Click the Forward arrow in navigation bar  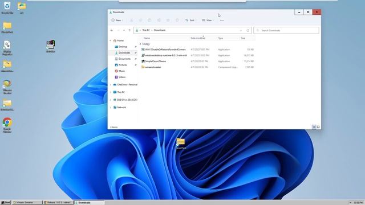pyautogui.click(x=118, y=30)
